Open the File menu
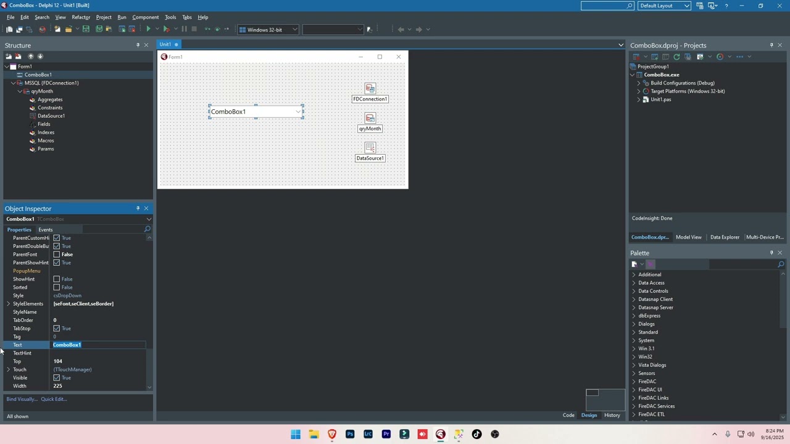The image size is (790, 444). 10,17
